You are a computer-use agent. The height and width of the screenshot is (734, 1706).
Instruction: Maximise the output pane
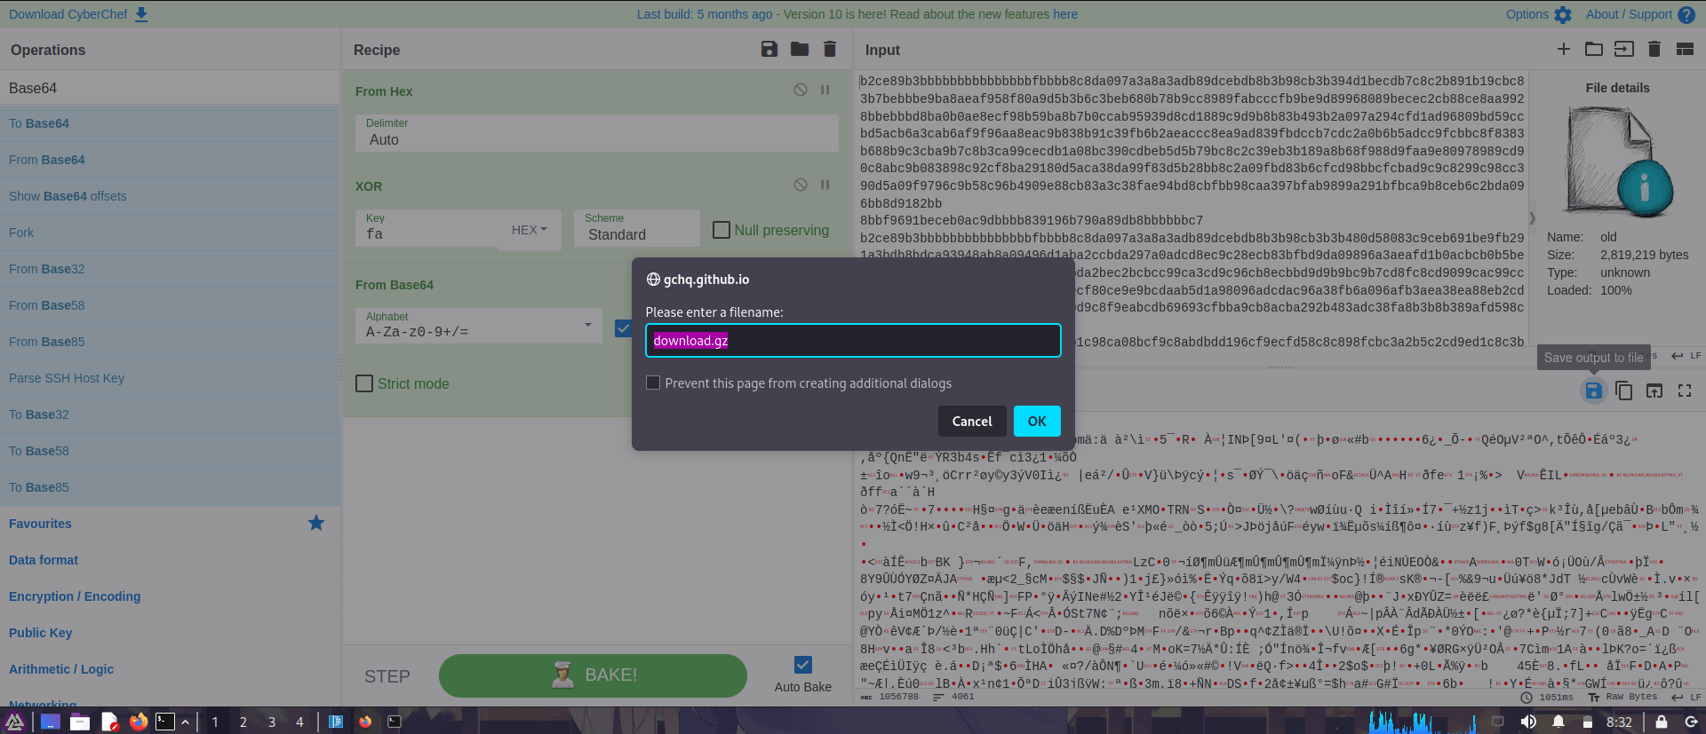coord(1685,391)
